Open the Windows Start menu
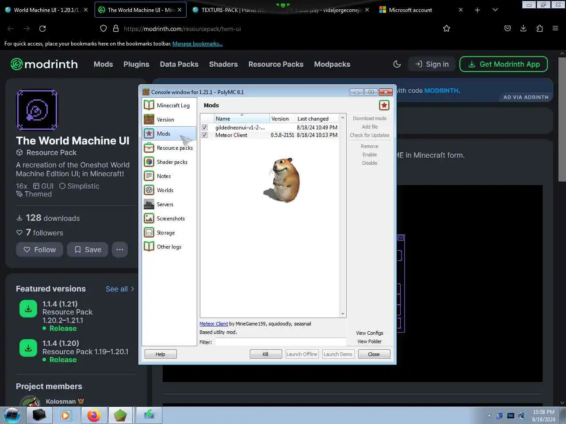The image size is (566, 424). (x=12, y=415)
